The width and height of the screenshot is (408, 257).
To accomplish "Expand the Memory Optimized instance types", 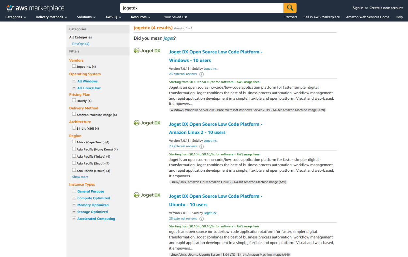I will click(x=74, y=205).
